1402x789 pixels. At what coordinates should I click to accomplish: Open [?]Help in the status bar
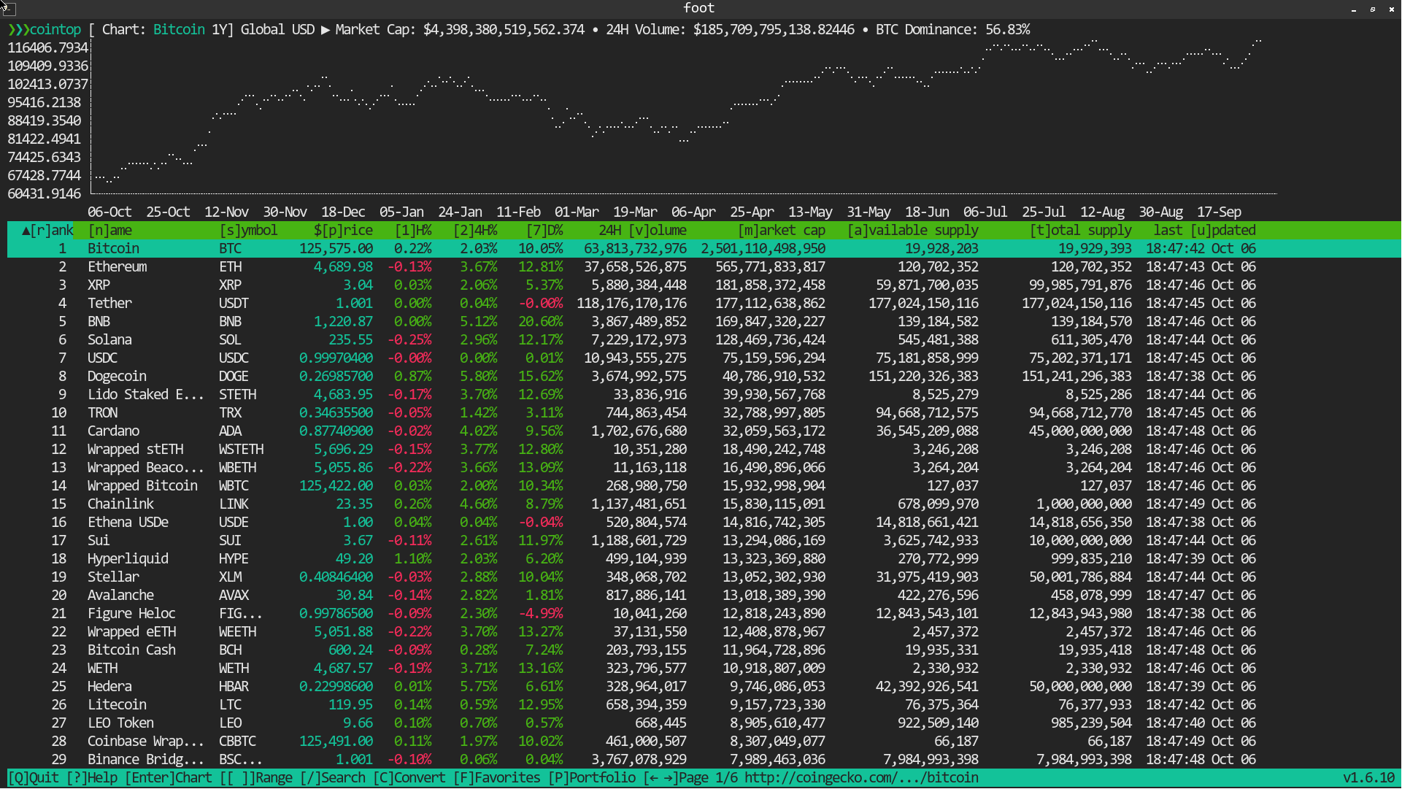(91, 778)
